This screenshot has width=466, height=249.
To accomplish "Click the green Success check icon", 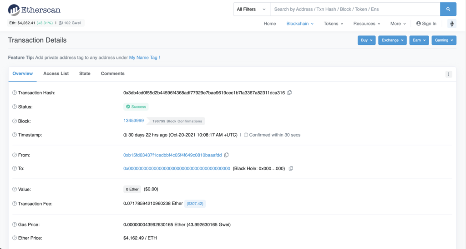I will pos(128,107).
